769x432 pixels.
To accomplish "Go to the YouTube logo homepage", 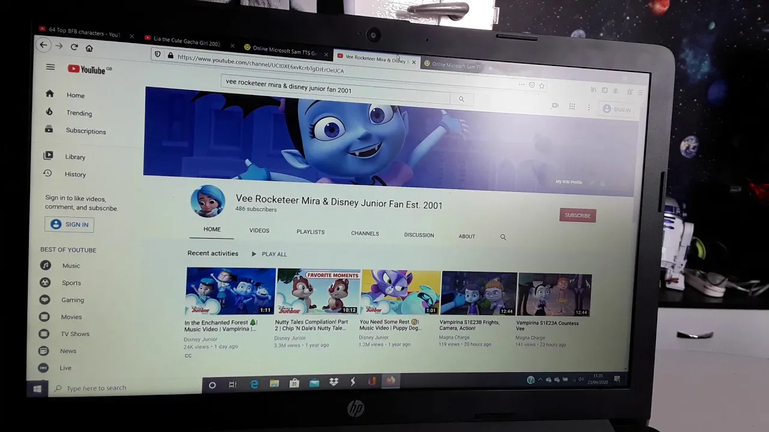I will (90, 70).
